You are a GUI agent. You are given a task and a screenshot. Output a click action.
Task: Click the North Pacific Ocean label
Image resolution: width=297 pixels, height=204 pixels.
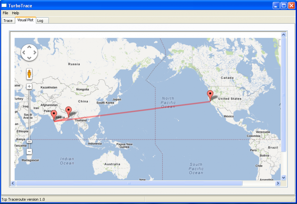[168, 102]
